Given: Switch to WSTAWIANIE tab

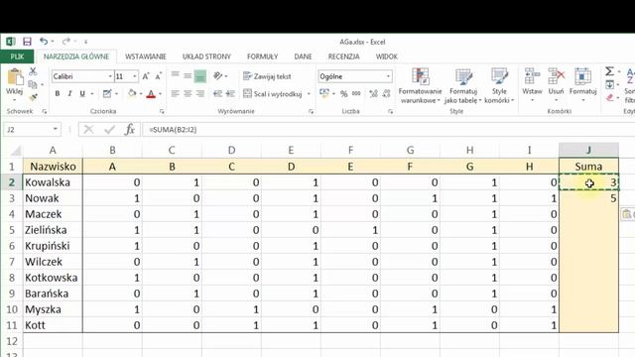Looking at the screenshot, I should pos(146,57).
